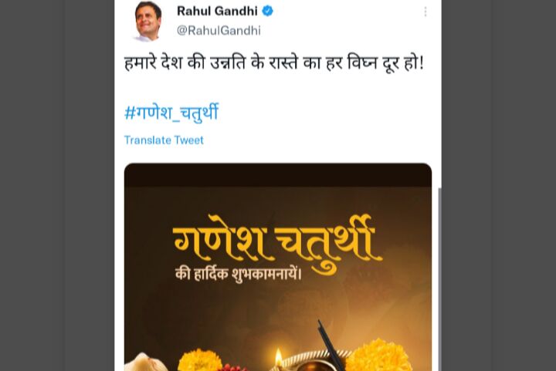Open the attached Ganesh Chaturthi image
This screenshot has height=371, width=556.
click(x=278, y=267)
